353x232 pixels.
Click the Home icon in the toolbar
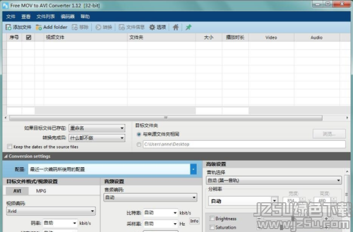[x=176, y=27]
